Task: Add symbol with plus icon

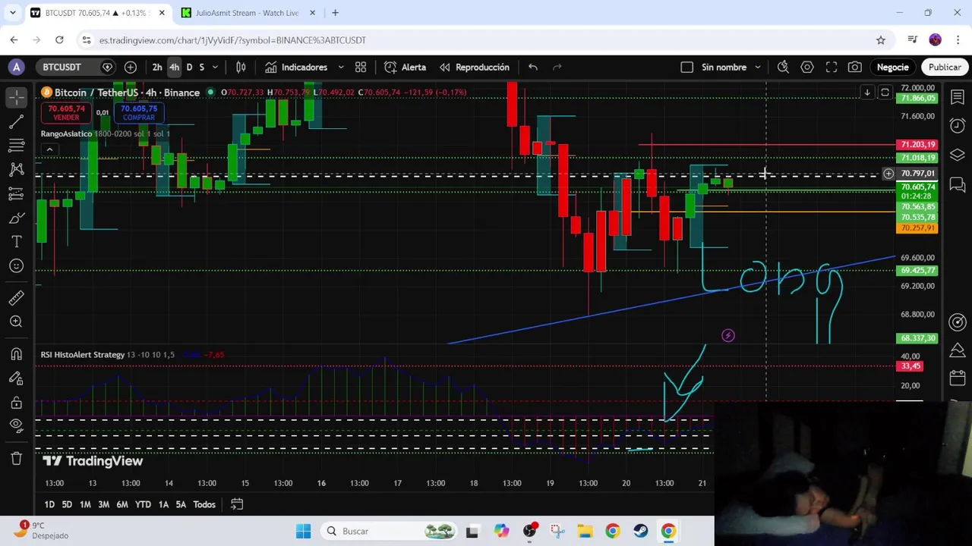Action: pos(131,67)
